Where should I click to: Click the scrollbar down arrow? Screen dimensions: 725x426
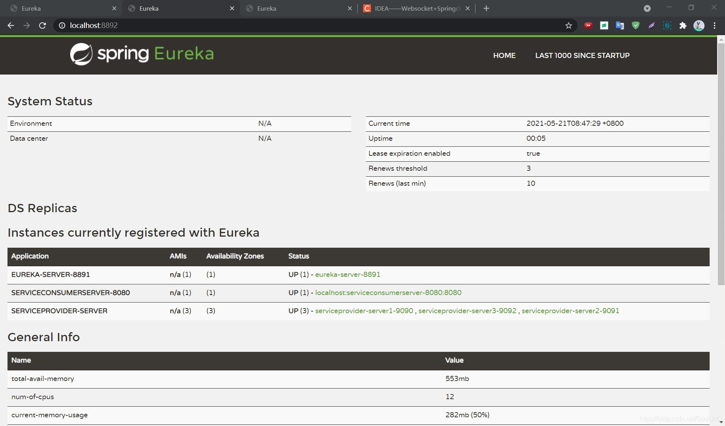coord(721,422)
